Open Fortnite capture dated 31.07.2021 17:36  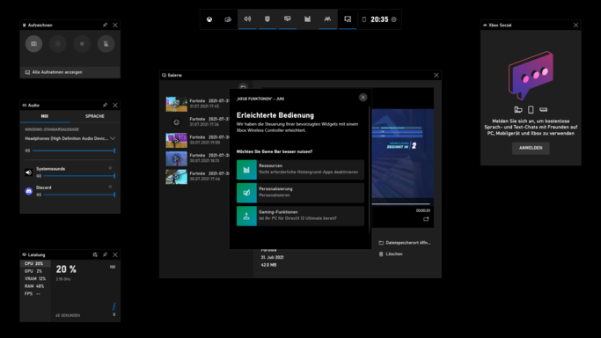tap(197, 121)
